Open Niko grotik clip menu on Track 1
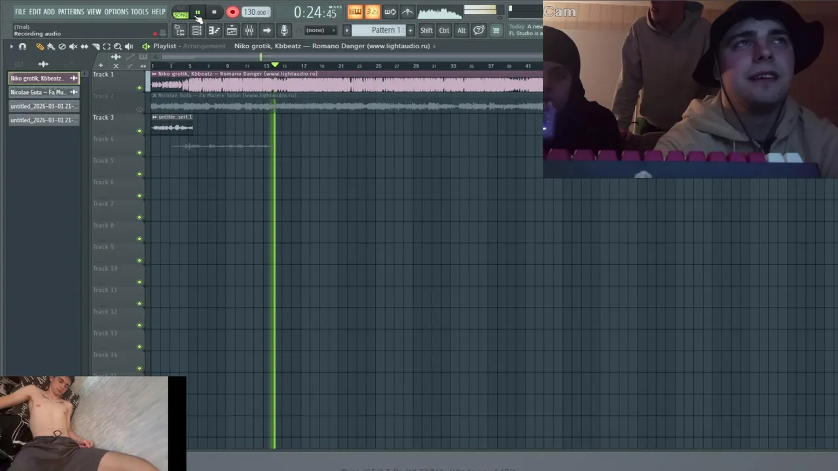This screenshot has height=471, width=838. [155, 74]
